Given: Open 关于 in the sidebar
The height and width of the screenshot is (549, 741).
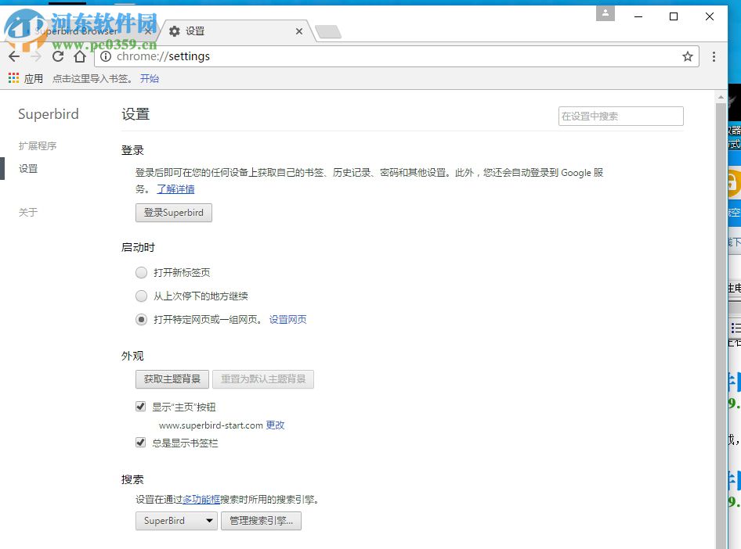Looking at the screenshot, I should tap(28, 212).
